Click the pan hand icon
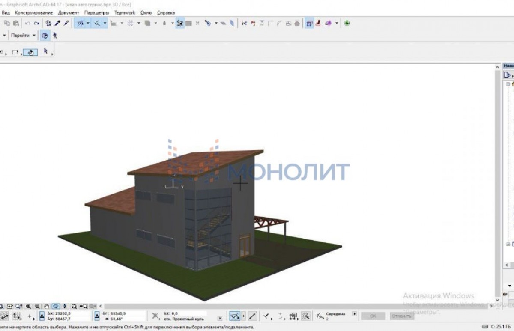 pyautogui.click(x=46, y=306)
